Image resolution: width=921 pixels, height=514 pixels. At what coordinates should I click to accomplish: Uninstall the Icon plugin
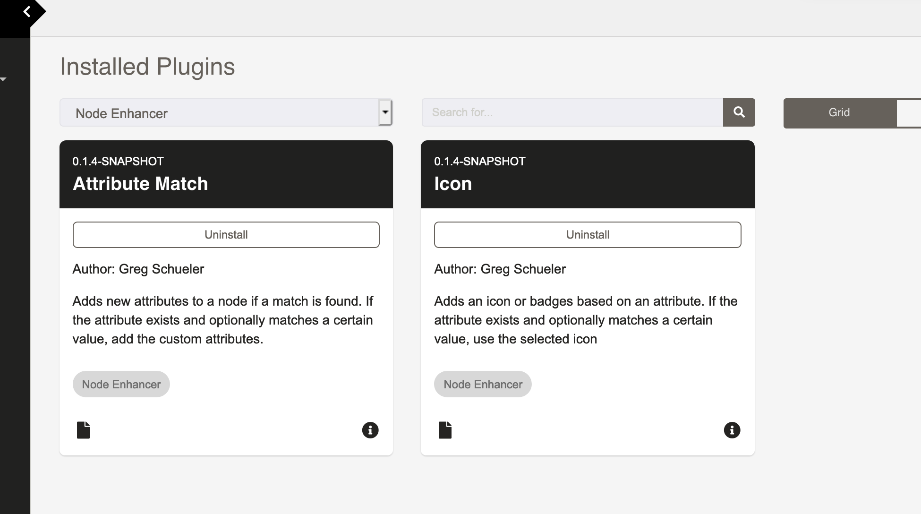point(587,234)
